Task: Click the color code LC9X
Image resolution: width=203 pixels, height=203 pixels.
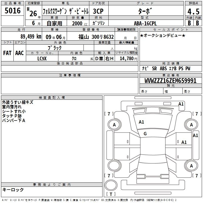Action: coord(42,58)
